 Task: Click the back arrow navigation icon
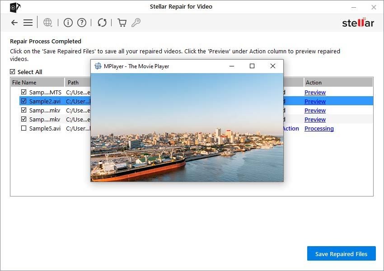tap(14, 22)
